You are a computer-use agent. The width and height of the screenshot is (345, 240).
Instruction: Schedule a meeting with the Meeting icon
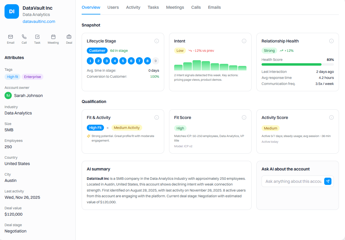pos(53,39)
